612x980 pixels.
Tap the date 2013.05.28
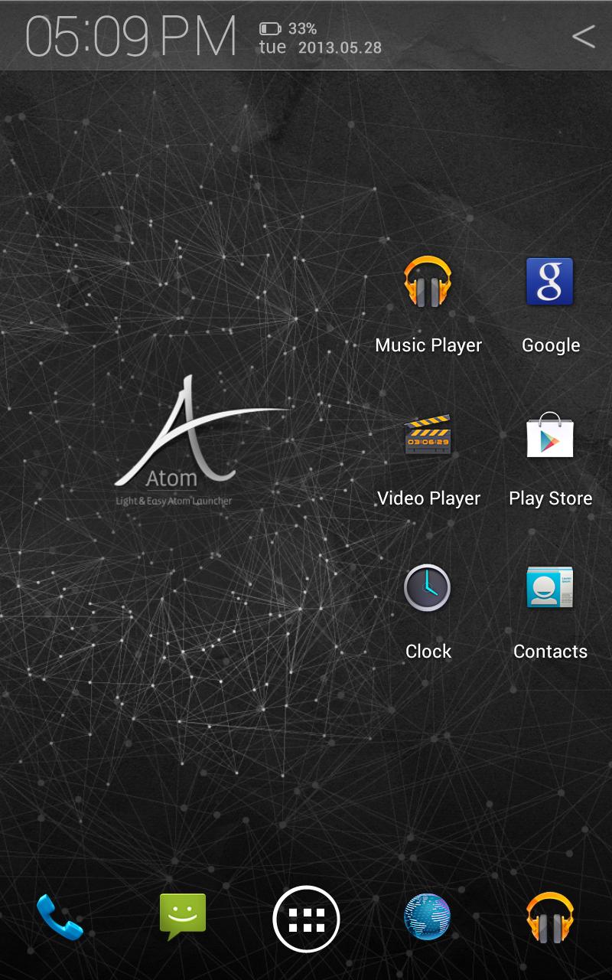click(334, 47)
